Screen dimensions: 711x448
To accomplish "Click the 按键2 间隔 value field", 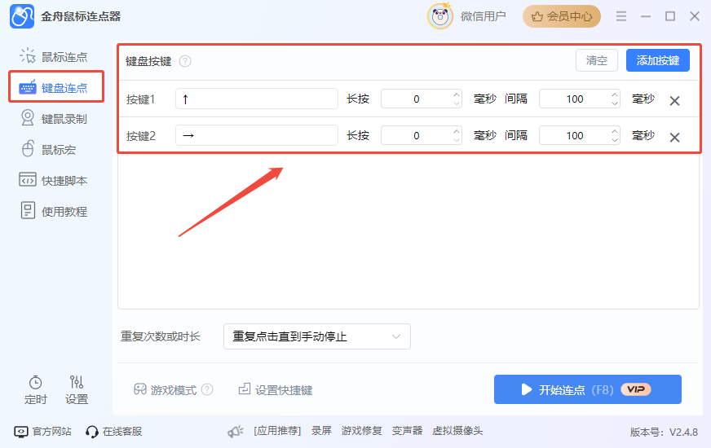I will pos(575,135).
